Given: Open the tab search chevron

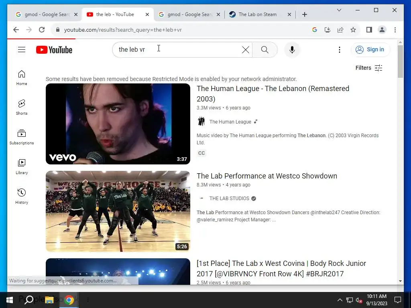Looking at the screenshot, I should 339,10.
